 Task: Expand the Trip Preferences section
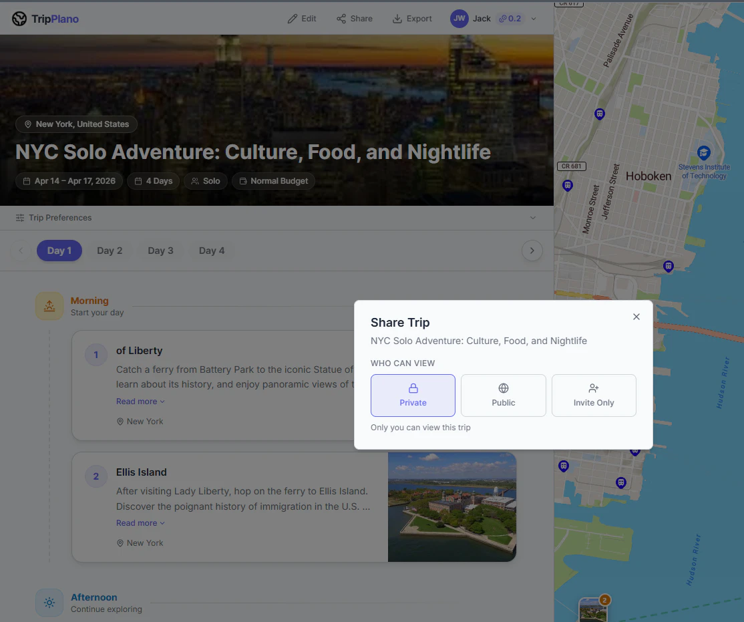[533, 217]
